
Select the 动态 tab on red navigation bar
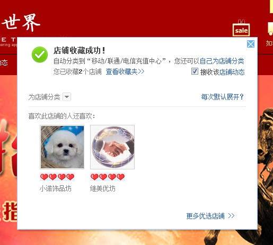4,62
